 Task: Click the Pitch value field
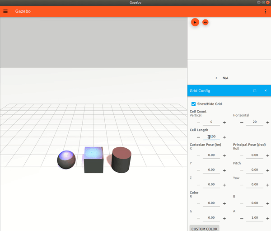coord(255,170)
